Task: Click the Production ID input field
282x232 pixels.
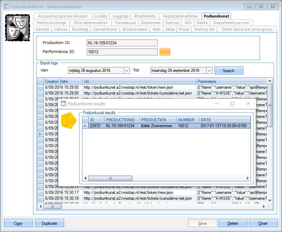Action: coord(122,43)
